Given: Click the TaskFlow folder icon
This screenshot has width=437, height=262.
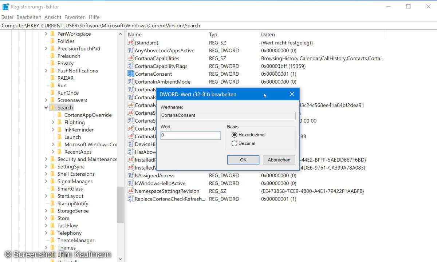Looking at the screenshot, I should pyautogui.click(x=53, y=226).
